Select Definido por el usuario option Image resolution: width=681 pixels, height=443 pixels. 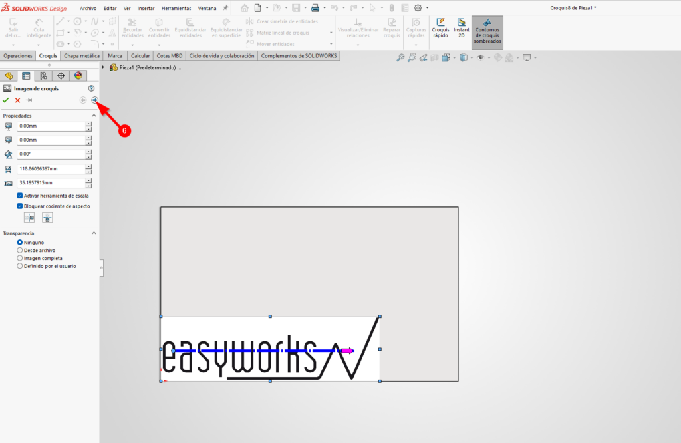click(19, 266)
